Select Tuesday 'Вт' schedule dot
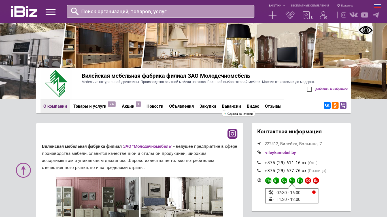This screenshot has height=217, width=387. [276, 181]
